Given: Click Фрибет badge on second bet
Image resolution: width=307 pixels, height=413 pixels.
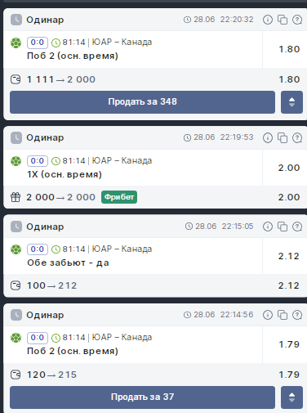Looking at the screenshot, I should click(x=119, y=197).
